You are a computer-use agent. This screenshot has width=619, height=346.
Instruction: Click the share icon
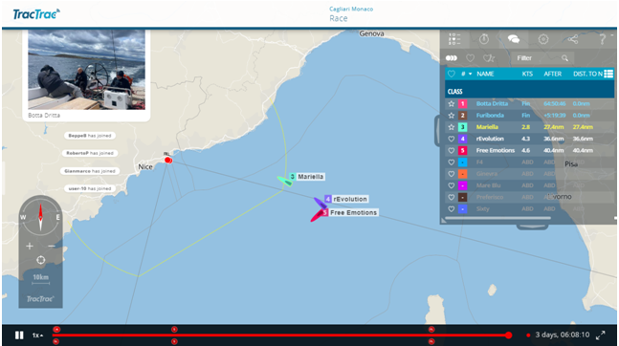coord(573,39)
